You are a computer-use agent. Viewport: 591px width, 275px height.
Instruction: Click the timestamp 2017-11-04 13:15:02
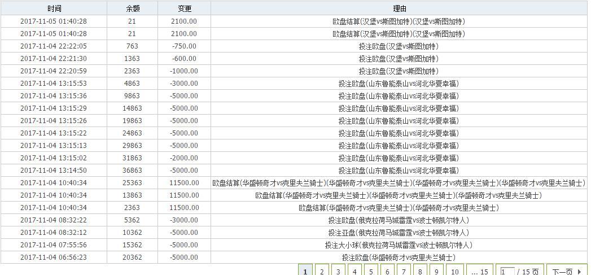point(54,158)
